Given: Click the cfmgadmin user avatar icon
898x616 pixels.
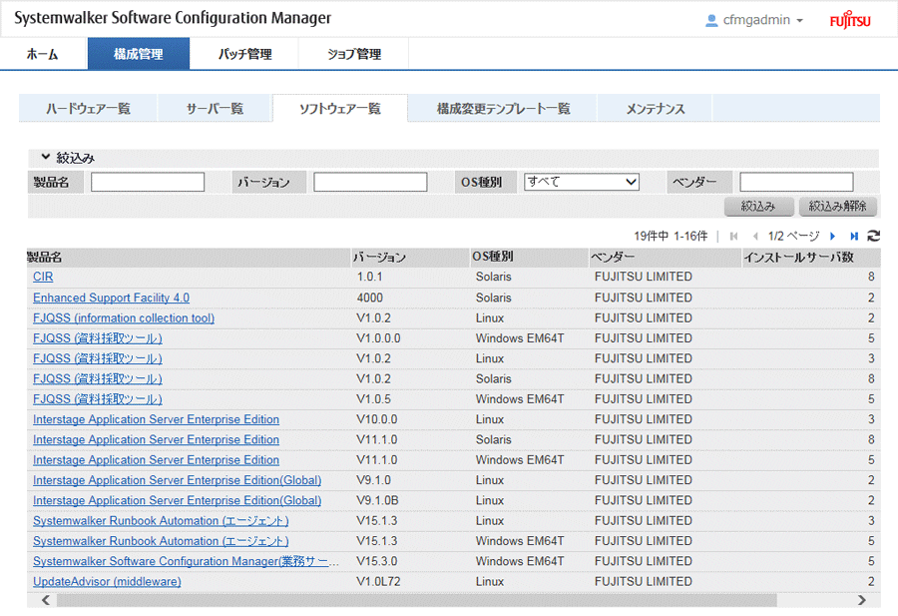Looking at the screenshot, I should [x=711, y=21].
